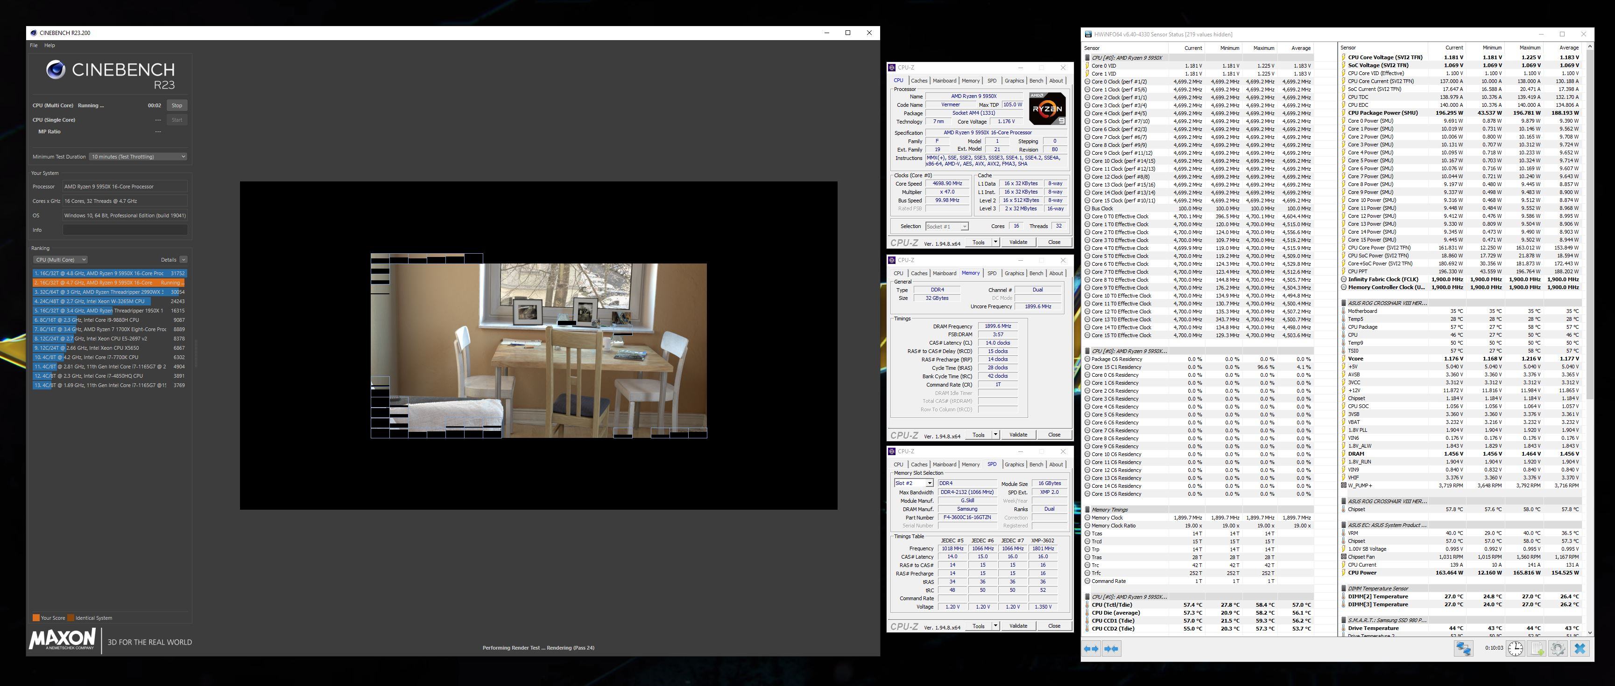Click CPU-Z title icon of the SPD tab window
Screen dimensions: 1615x686
[x=892, y=451]
